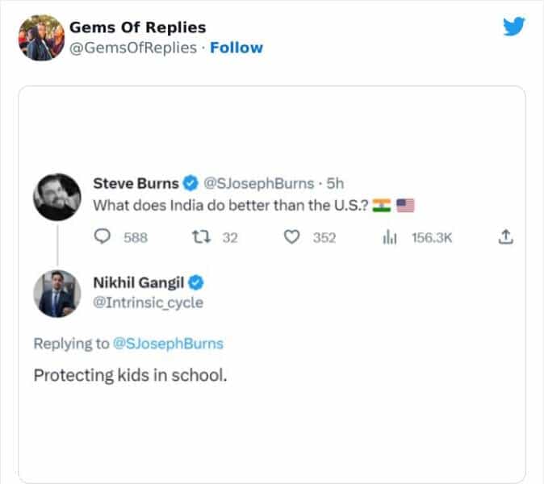Click the India flag emoji
Screen dimensions: 544x484
point(382,205)
